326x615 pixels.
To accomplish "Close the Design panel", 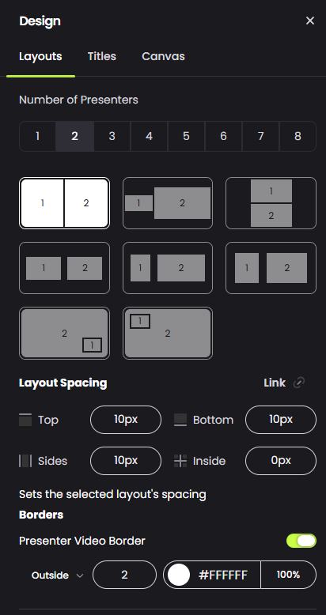I will pyautogui.click(x=310, y=21).
